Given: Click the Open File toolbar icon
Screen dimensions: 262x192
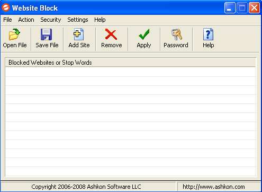Looking at the screenshot, I should (x=14, y=34).
